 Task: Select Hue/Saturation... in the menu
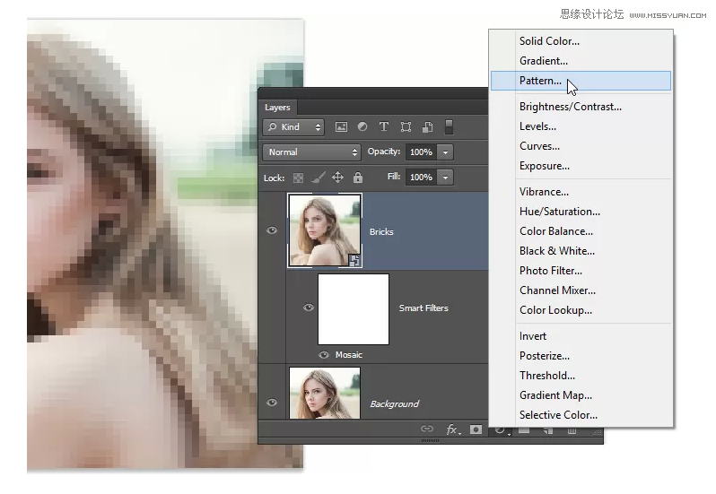tap(559, 212)
